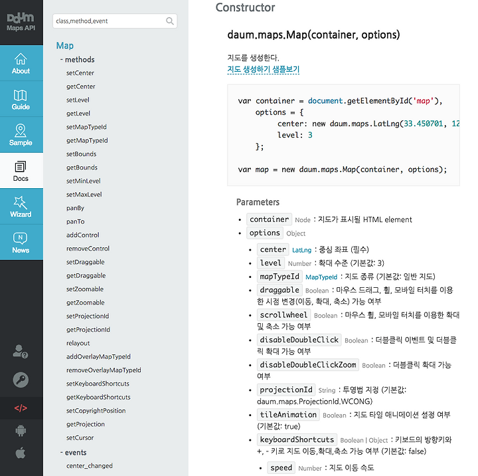The image size is (478, 476).
Task: Go to setMinLevel method
Action: [84, 181]
